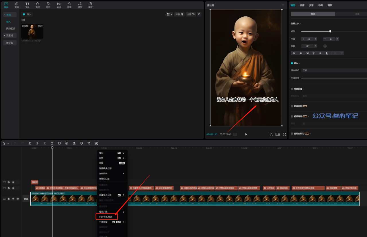Screen dimensions: 367x237
Task: Click the 不透明度 opacity slider track
Action: coord(334,78)
